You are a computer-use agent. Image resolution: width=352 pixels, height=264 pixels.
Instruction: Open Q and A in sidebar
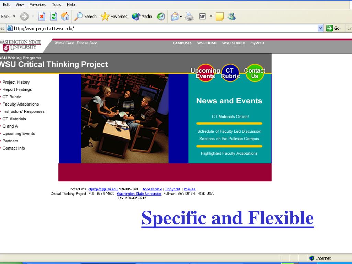10,126
